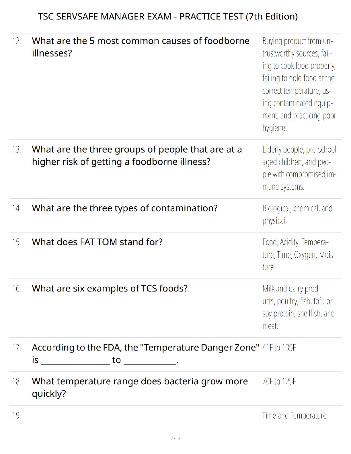Select the three types of contamination question
Screen dimensions: 351x454
(x=125, y=208)
